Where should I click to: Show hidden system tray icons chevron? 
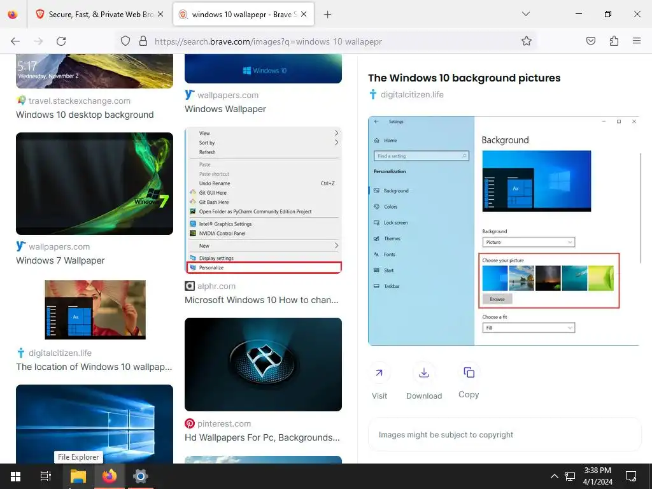(554, 476)
